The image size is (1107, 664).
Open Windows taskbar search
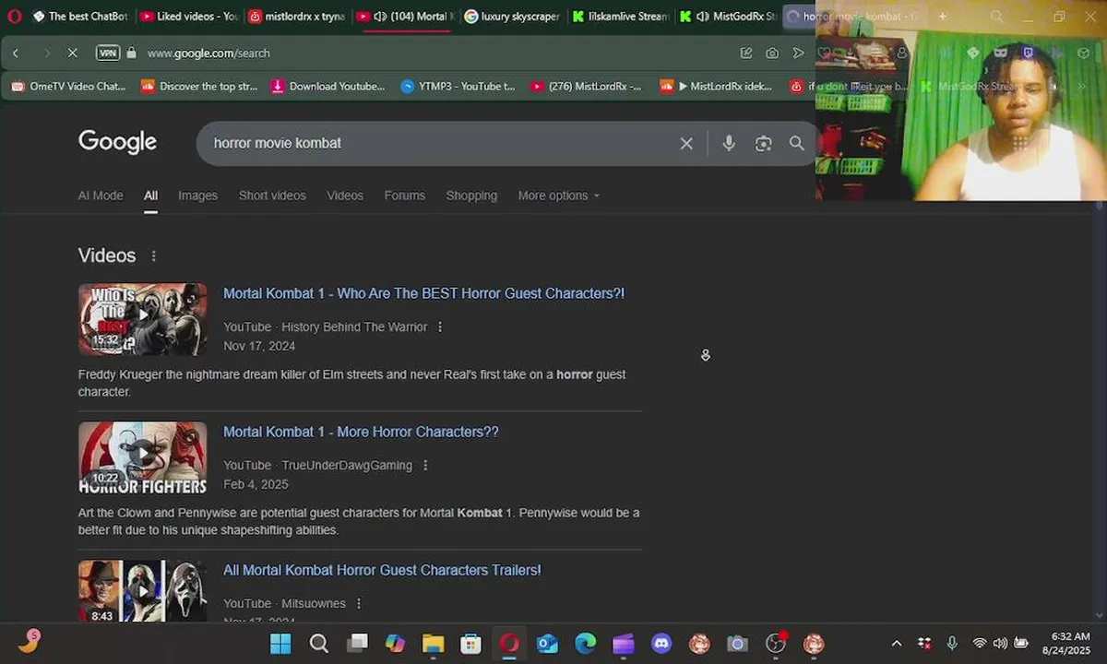(x=318, y=644)
